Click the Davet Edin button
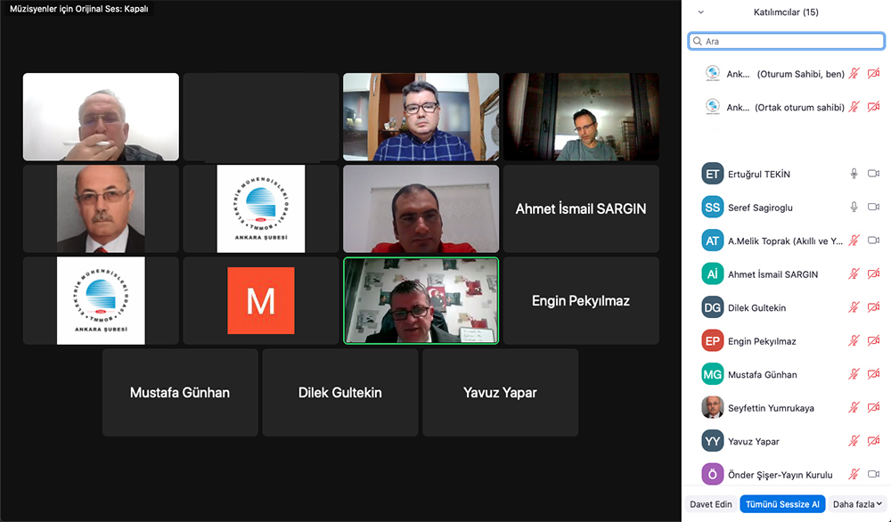Viewport: 891px width, 522px height. coord(711,504)
